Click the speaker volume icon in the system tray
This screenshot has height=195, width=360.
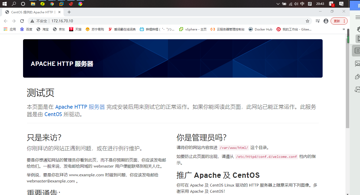[x=296, y=4]
